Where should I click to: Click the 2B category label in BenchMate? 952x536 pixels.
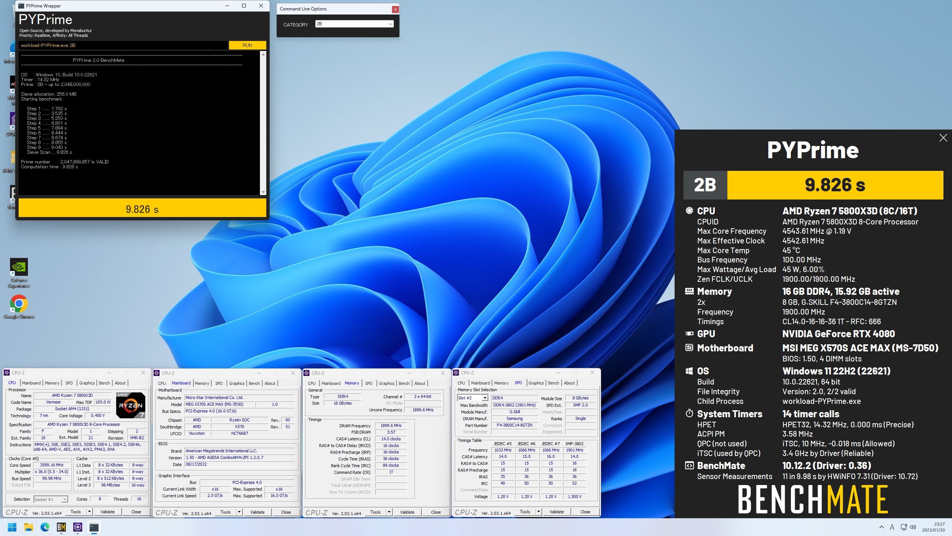705,185
